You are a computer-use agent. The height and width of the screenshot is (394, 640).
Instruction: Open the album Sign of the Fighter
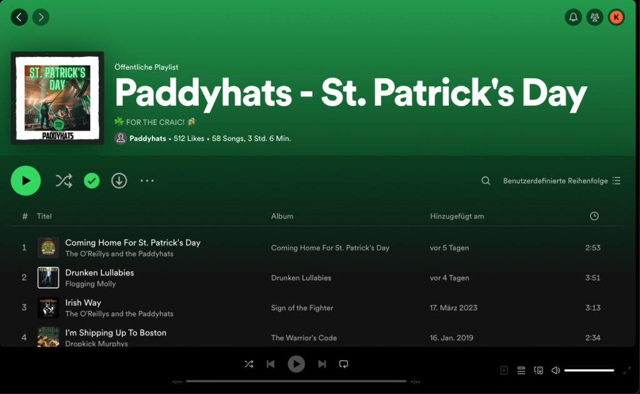(x=302, y=308)
